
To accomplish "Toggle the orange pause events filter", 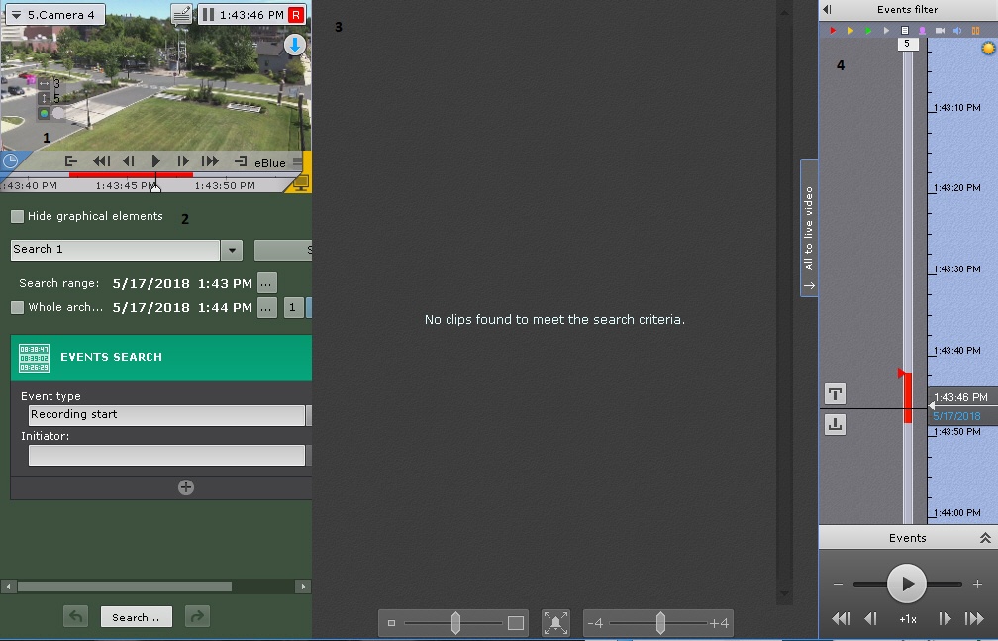I will pyautogui.click(x=975, y=31).
